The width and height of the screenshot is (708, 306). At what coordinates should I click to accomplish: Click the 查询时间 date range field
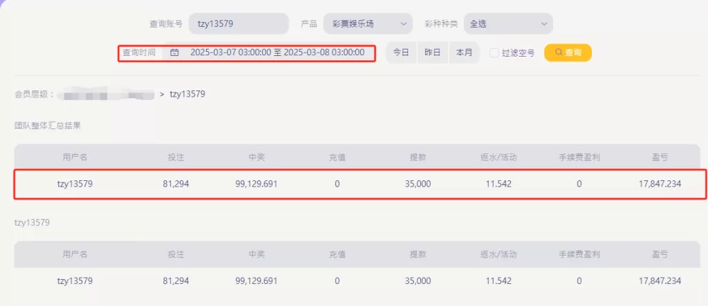(x=268, y=52)
